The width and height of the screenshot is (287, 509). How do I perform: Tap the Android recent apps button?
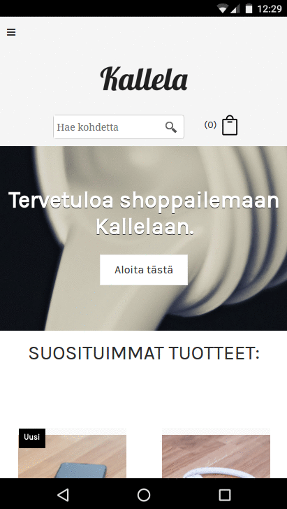pos(224,495)
